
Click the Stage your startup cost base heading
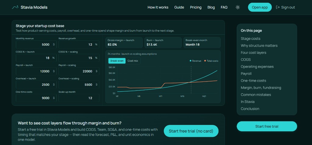(x=40, y=26)
